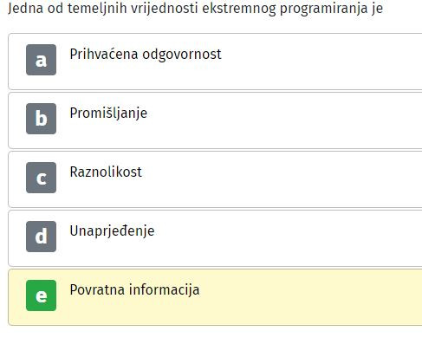Click the green letter 'e' badge
Screen dimensions: 422x357
point(41,295)
